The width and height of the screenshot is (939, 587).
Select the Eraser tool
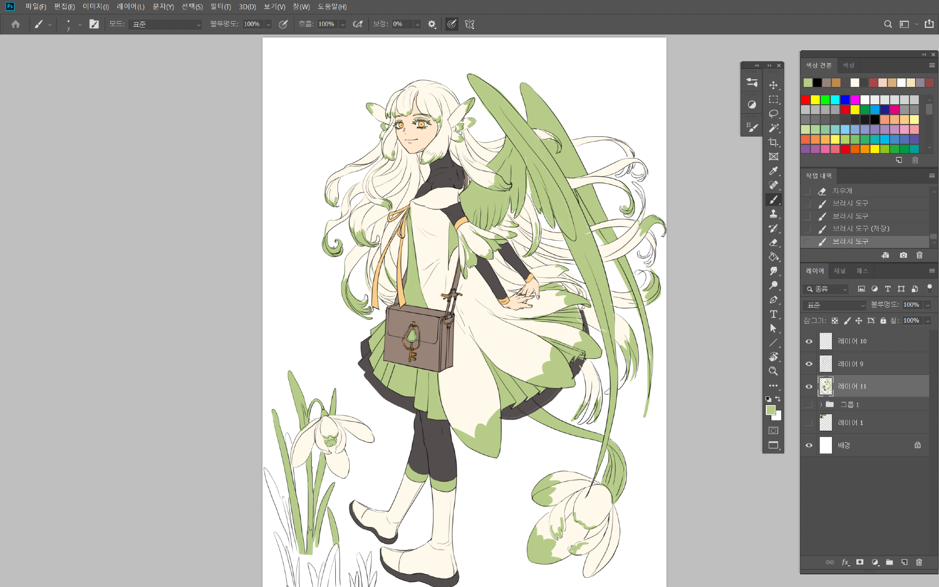pyautogui.click(x=773, y=242)
